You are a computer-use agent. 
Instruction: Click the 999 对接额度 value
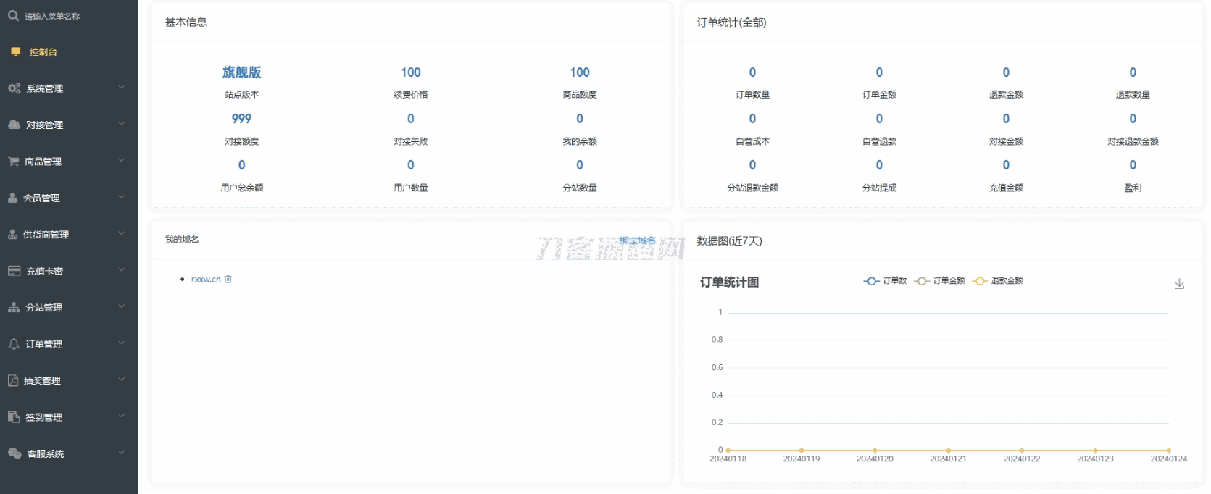pyautogui.click(x=241, y=119)
